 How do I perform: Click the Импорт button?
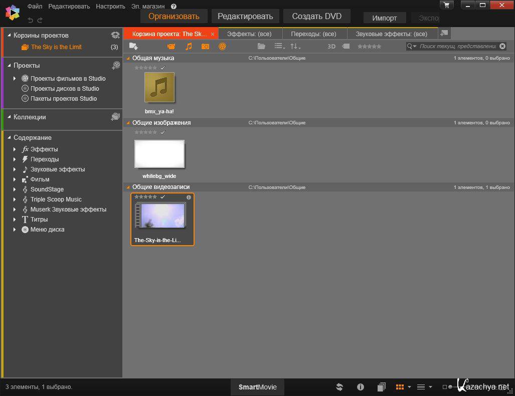coord(385,18)
